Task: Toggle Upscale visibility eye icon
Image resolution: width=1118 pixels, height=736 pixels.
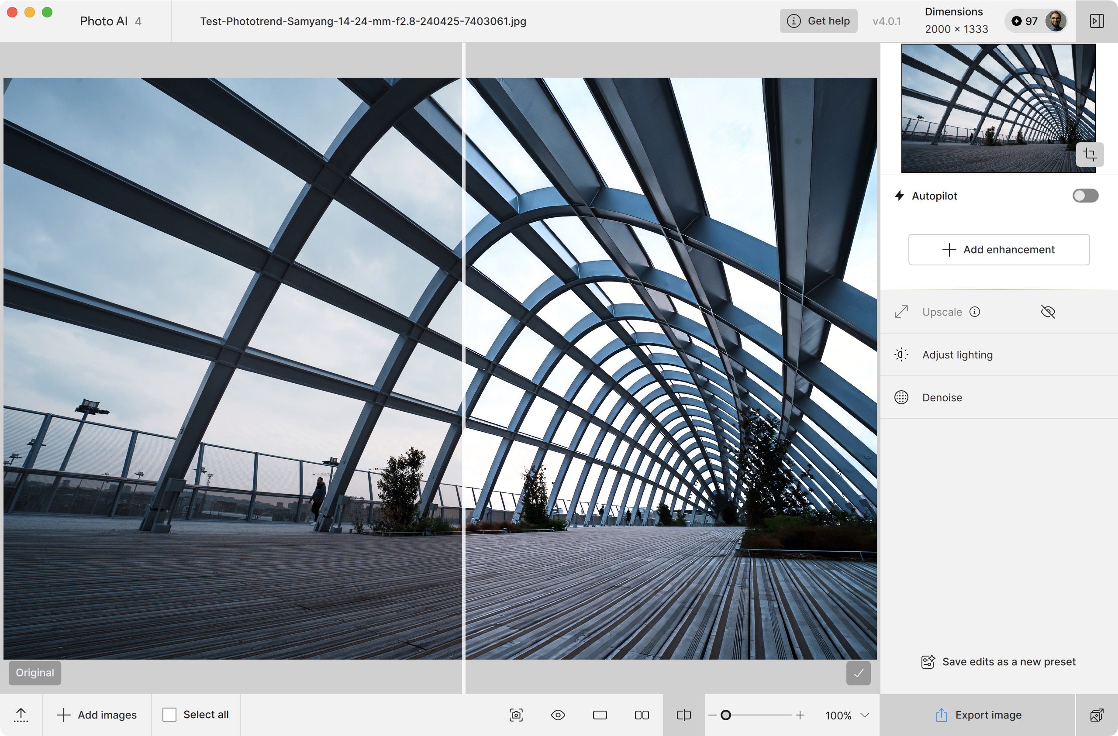Action: (x=1048, y=312)
